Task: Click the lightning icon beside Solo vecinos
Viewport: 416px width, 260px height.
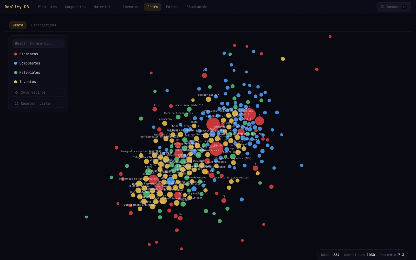Action: click(16, 93)
